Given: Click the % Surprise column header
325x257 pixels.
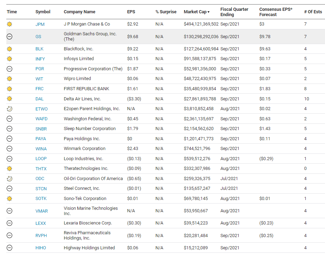Looking at the screenshot, I should (166, 12).
